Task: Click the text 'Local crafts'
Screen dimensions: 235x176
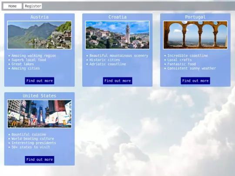Action: click(x=180, y=60)
